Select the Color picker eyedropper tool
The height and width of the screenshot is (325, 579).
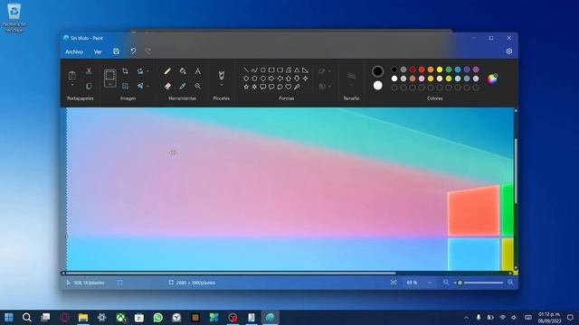[183, 87]
